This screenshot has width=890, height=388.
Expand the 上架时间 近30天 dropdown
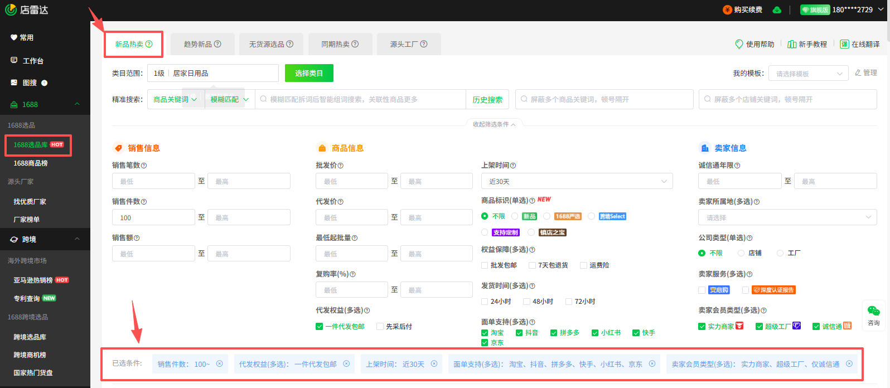(577, 181)
